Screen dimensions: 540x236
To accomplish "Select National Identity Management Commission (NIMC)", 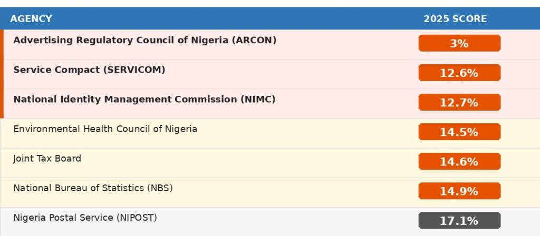I will point(144,99).
